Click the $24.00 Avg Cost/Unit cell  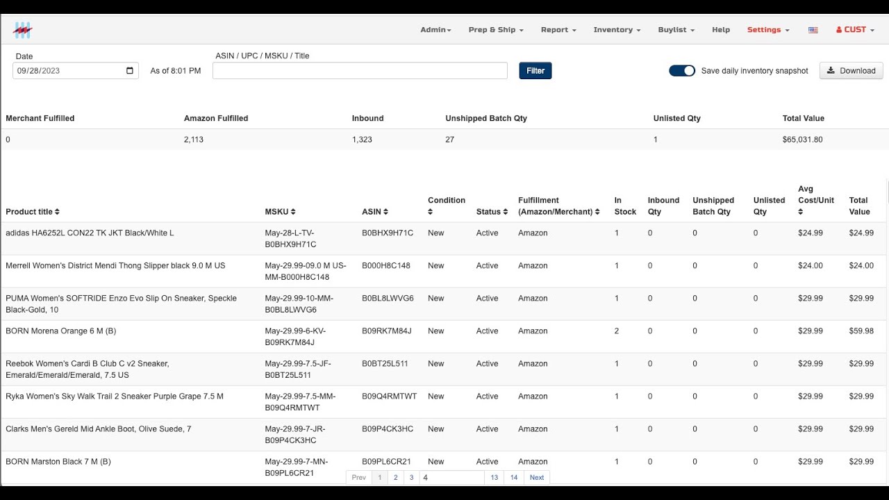tap(811, 266)
